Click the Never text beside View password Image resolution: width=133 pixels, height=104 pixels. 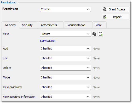[x=96, y=87]
